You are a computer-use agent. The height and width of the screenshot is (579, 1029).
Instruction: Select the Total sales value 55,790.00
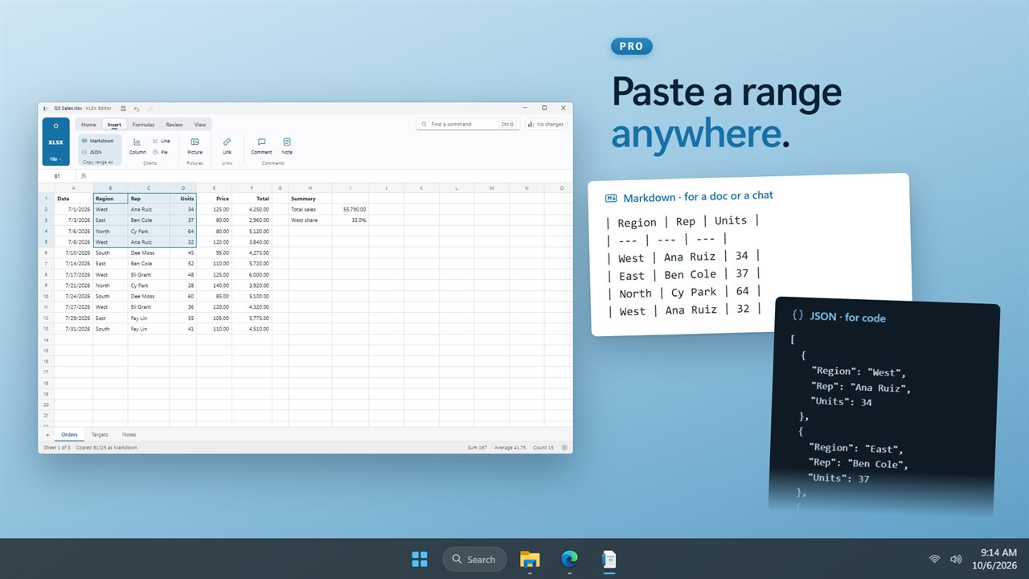coord(351,209)
